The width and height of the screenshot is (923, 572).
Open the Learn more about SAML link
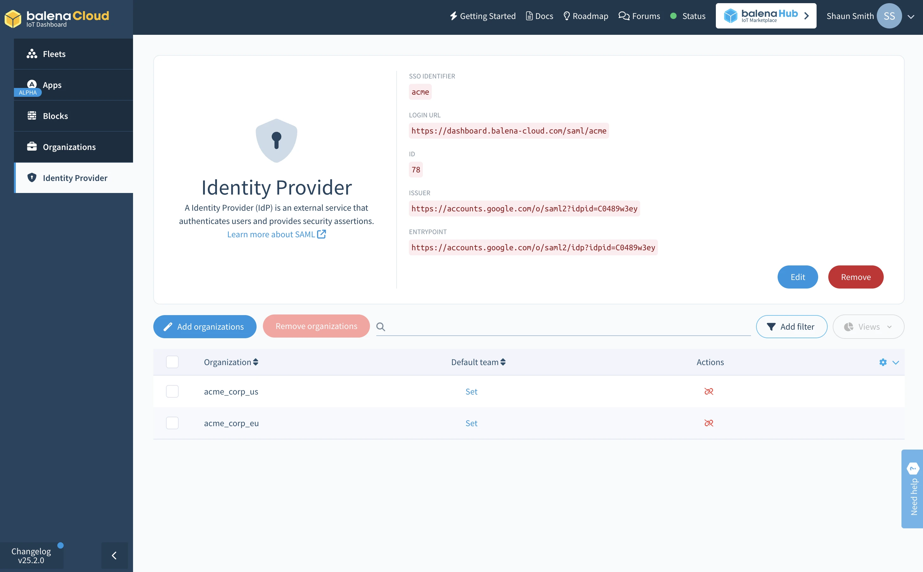(271, 234)
